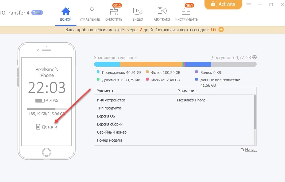The height and width of the screenshot is (182, 285).
Task: Click the pink Музыка swatch
Action: click(147, 79)
